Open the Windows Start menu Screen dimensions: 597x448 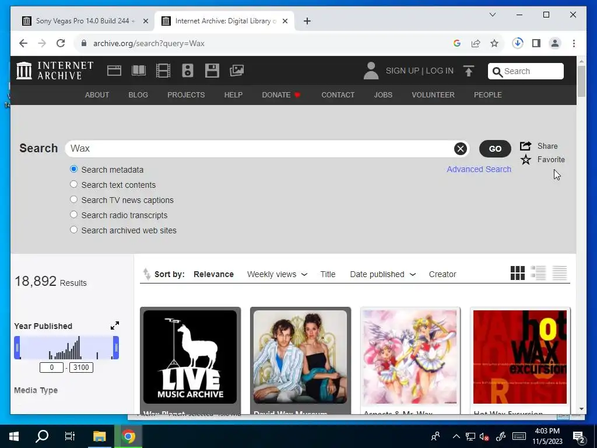14,436
